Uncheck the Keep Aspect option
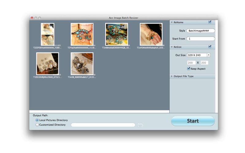 coord(189,69)
